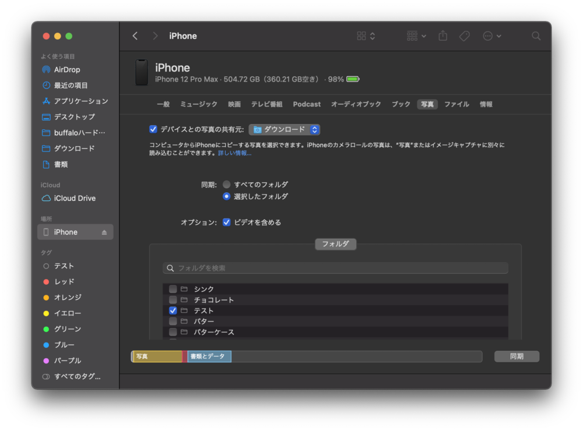Select the 写真 tab
The image size is (583, 431).
point(427,104)
